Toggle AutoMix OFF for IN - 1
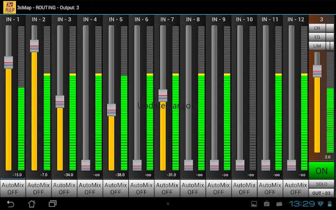 13,188
